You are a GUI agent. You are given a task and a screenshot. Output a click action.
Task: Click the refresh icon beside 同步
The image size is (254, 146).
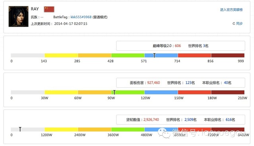[234, 23]
